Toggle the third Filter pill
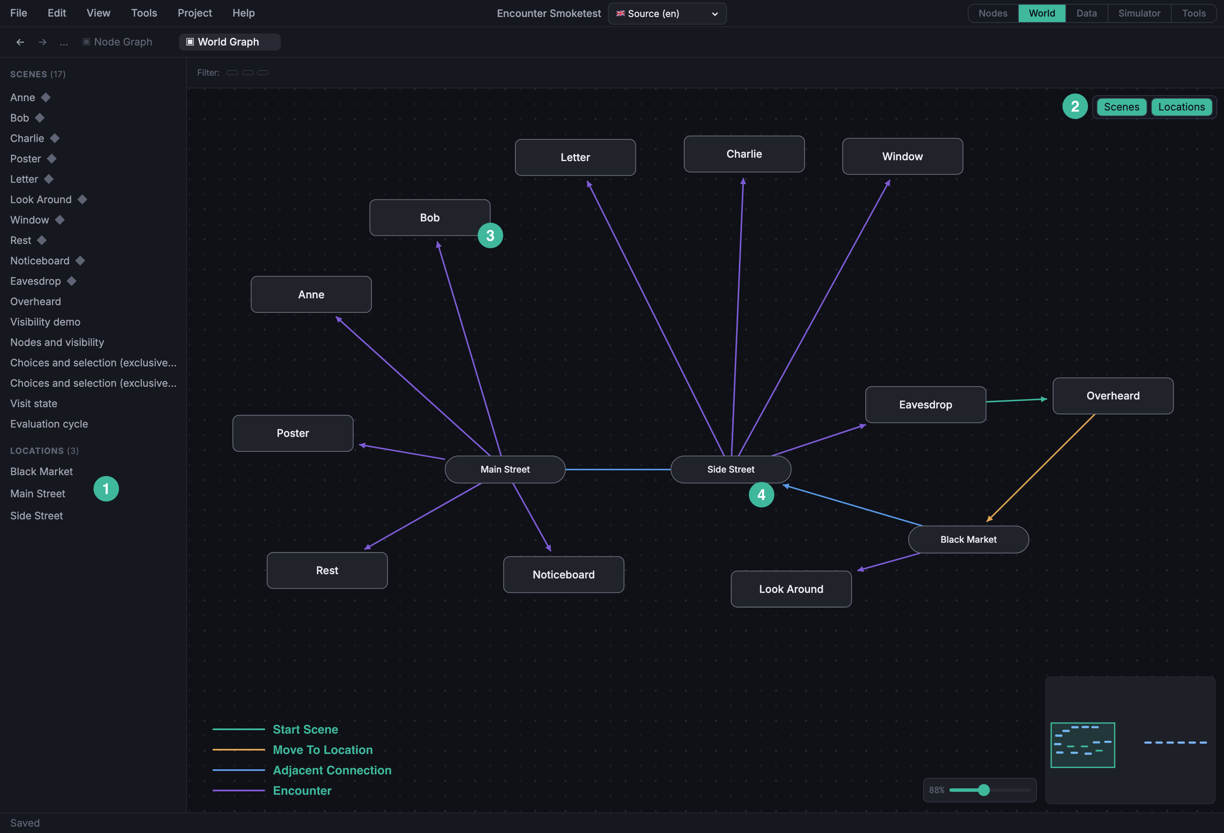This screenshot has height=833, width=1224. point(263,73)
